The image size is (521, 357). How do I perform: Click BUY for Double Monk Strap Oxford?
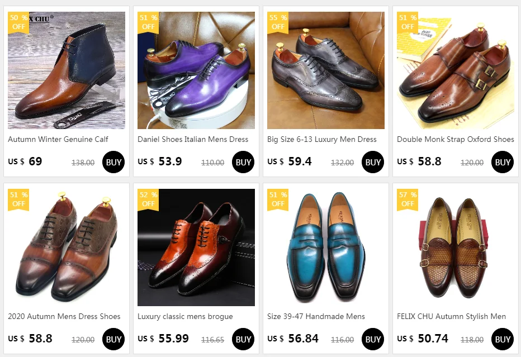coord(503,162)
